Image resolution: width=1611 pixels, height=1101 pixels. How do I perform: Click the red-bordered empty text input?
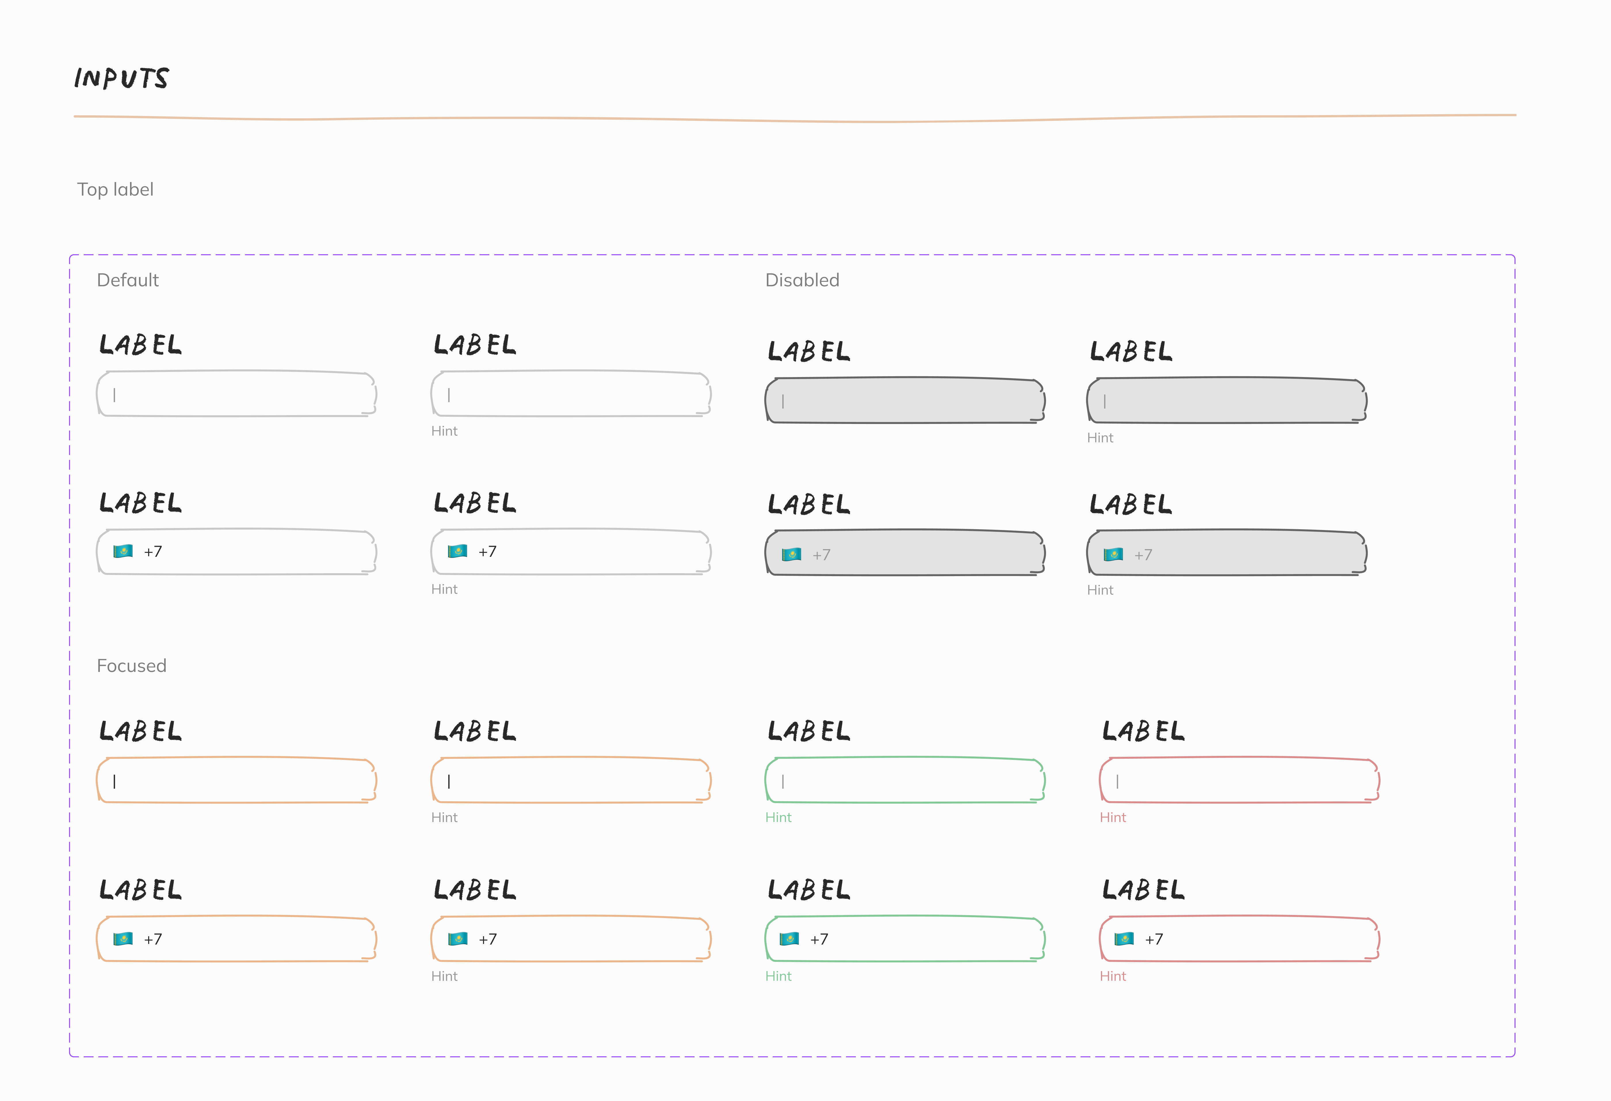point(1239,781)
